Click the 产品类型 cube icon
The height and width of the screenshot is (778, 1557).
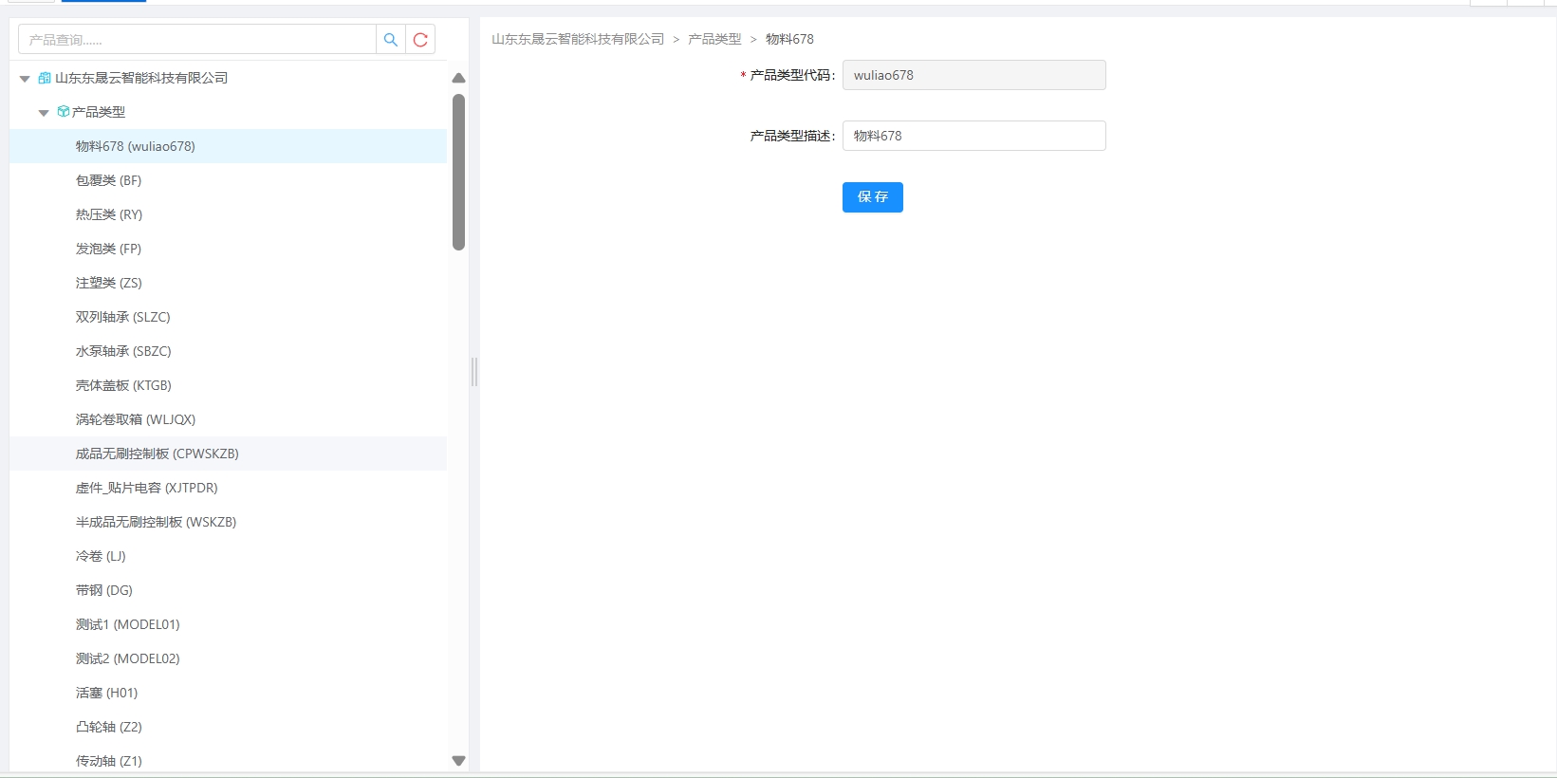click(x=64, y=112)
